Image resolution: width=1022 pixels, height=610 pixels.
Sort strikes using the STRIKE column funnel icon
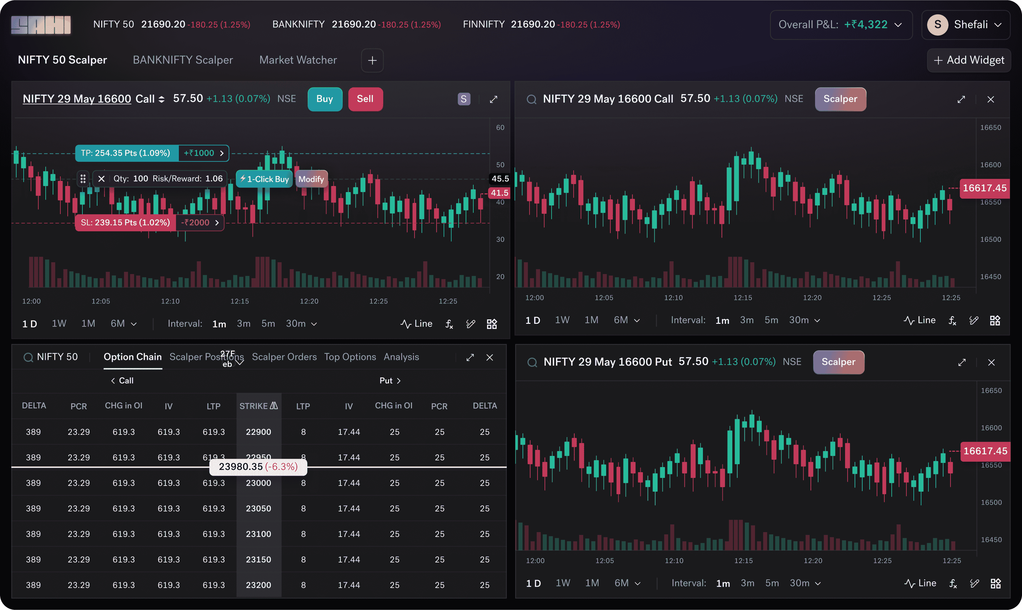pyautogui.click(x=274, y=405)
